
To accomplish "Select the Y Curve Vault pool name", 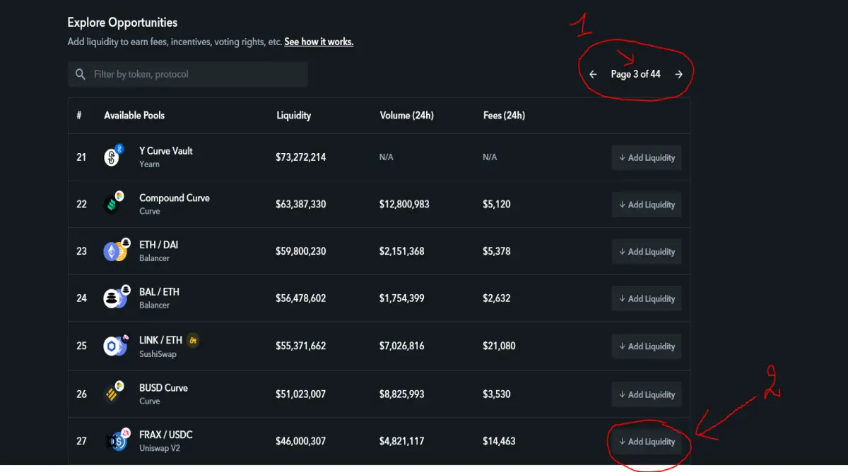I will 166,151.
